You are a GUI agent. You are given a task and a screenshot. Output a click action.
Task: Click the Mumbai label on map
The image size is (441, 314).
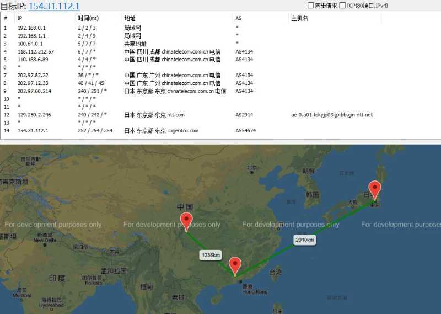[x=21, y=295]
